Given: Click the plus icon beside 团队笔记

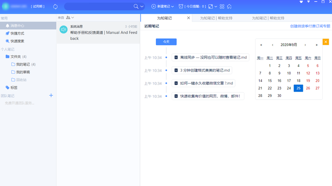Looking at the screenshot, I should (x=51, y=96).
